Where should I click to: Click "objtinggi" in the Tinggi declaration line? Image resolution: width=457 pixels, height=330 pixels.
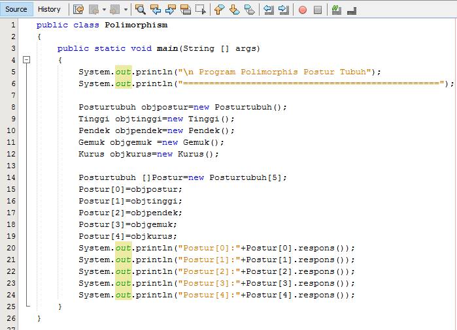point(139,119)
